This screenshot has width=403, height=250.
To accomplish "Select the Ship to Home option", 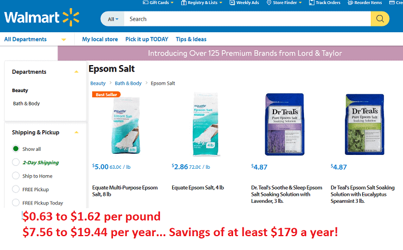I will click(x=16, y=176).
